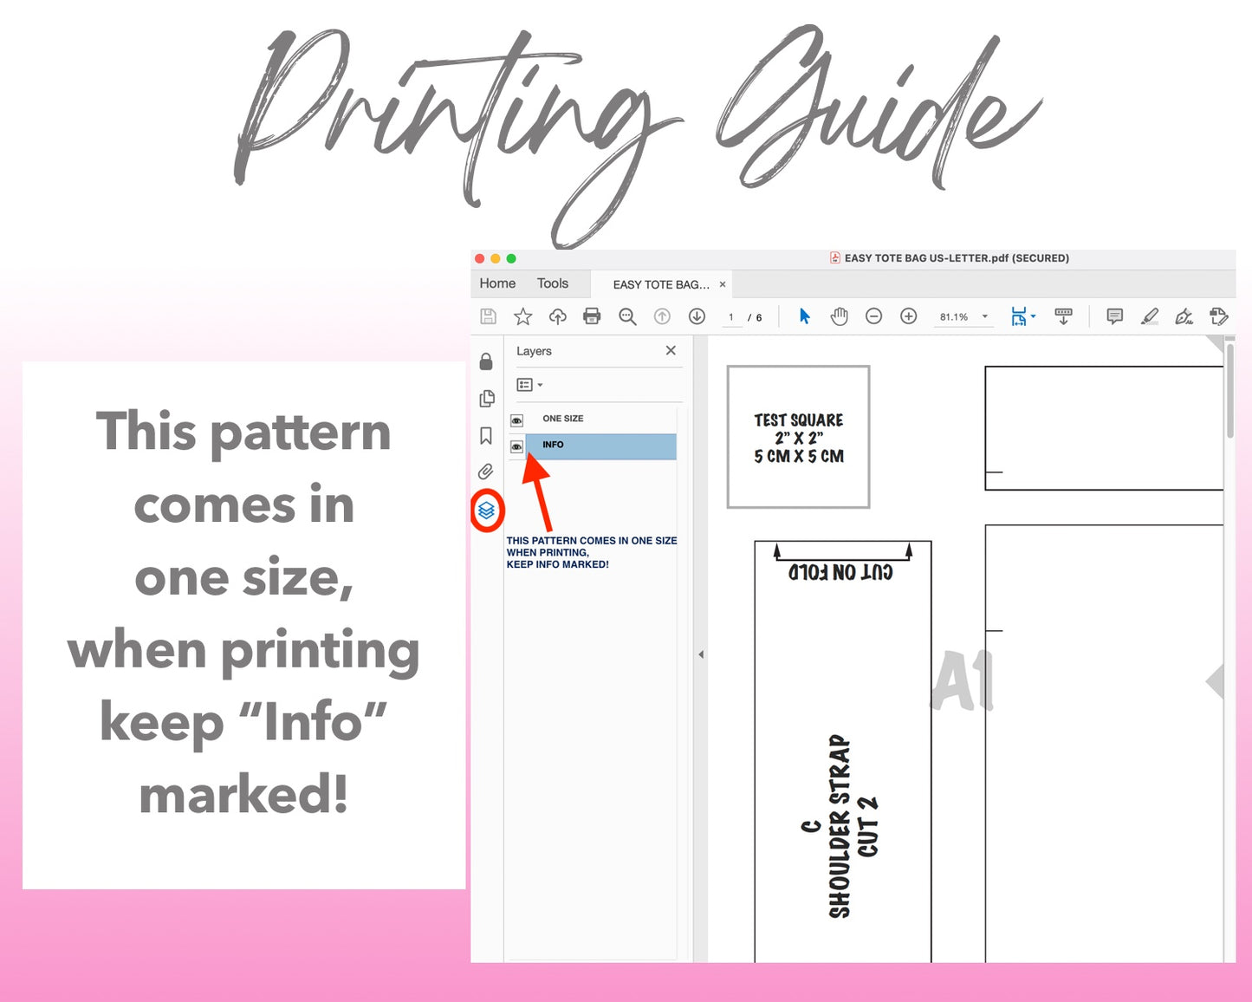The width and height of the screenshot is (1252, 1002).
Task: Click inside the page number field
Action: click(730, 316)
